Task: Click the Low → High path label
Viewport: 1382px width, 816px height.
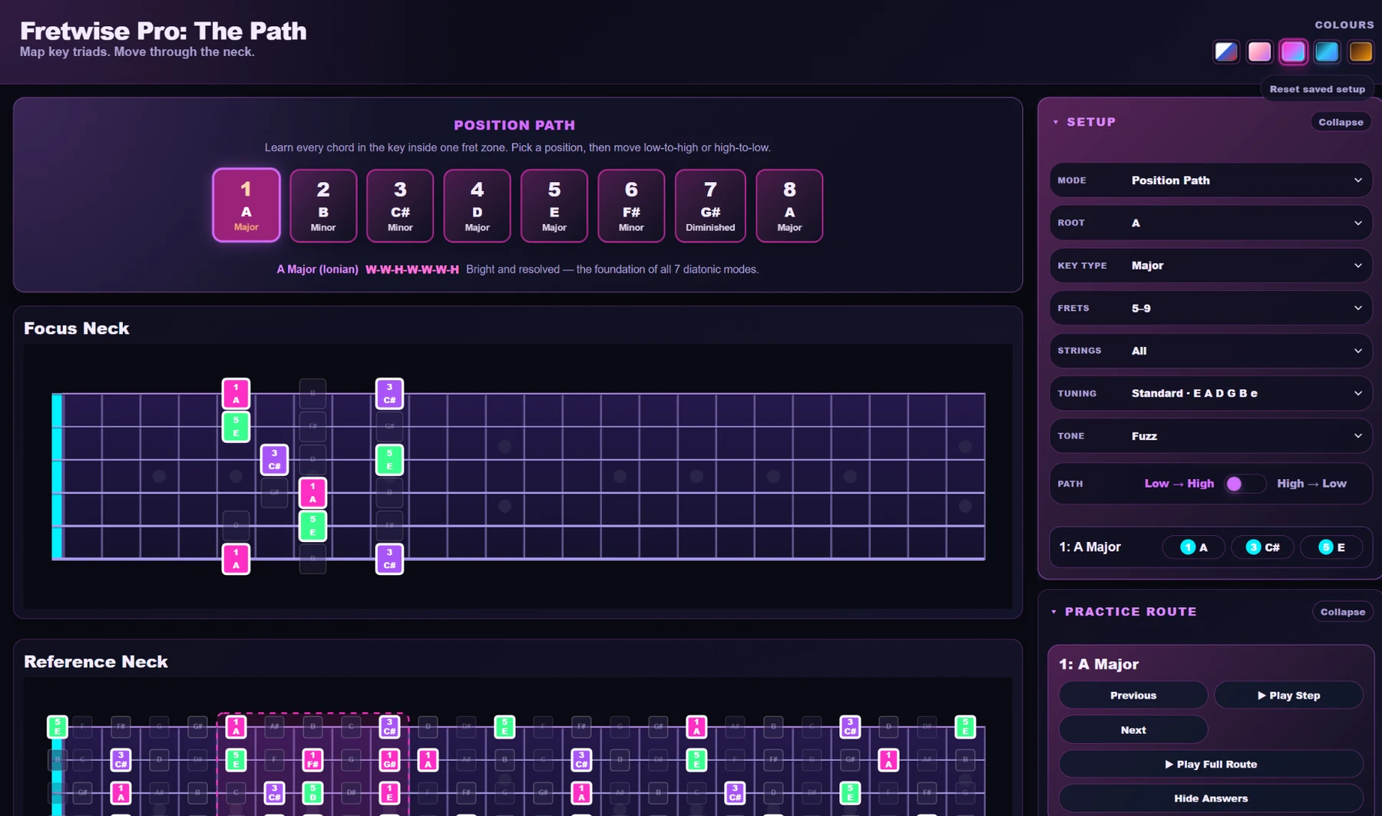Action: (x=1179, y=484)
